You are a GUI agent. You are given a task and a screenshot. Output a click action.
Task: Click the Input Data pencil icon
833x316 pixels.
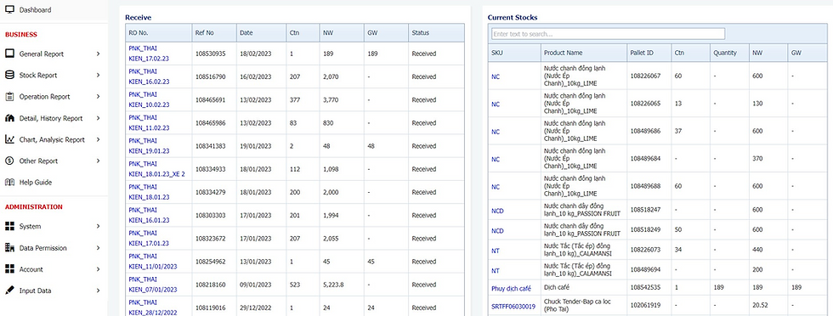pos(9,291)
